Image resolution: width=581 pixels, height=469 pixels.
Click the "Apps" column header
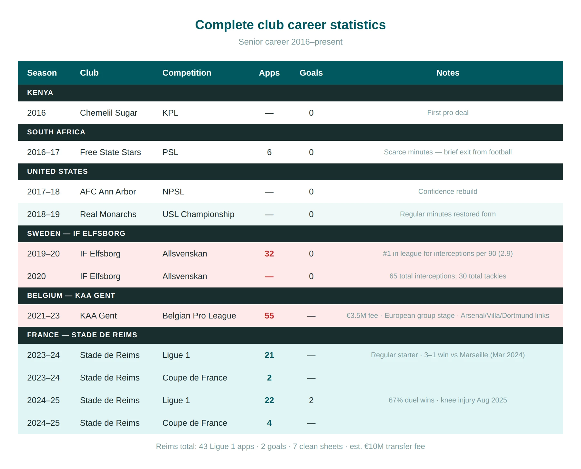269,73
